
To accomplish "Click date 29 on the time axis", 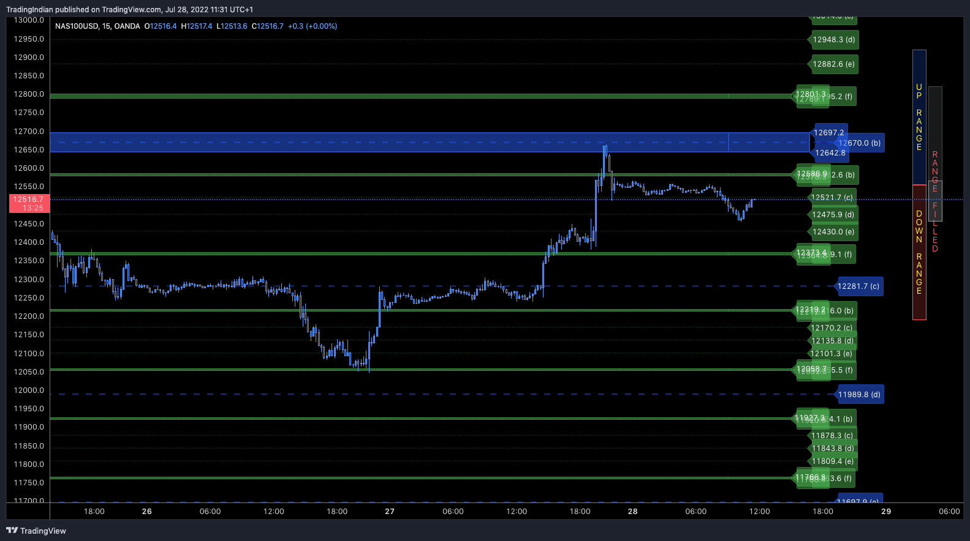I will click(x=886, y=512).
